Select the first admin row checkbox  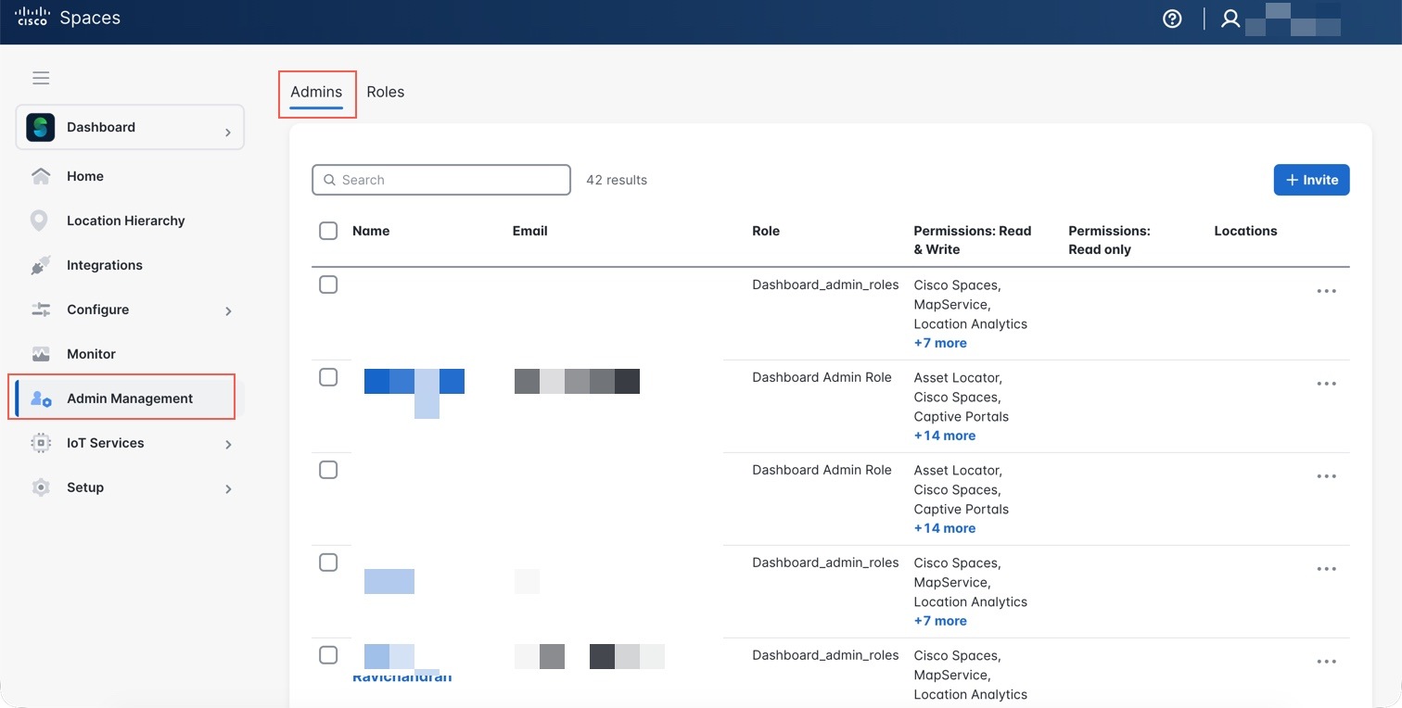click(328, 284)
